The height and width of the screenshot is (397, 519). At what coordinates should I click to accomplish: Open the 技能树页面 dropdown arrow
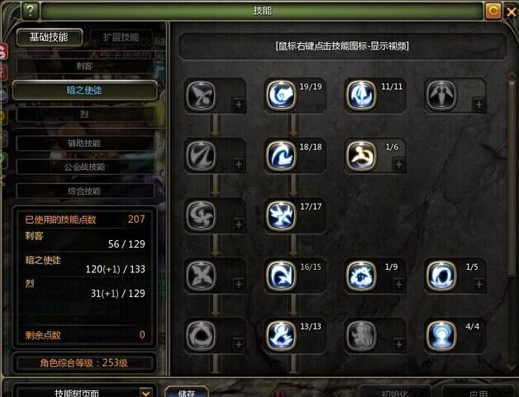145,393
